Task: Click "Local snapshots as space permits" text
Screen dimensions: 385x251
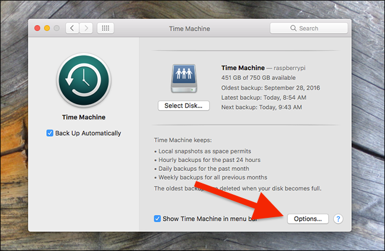Action: [x=205, y=151]
